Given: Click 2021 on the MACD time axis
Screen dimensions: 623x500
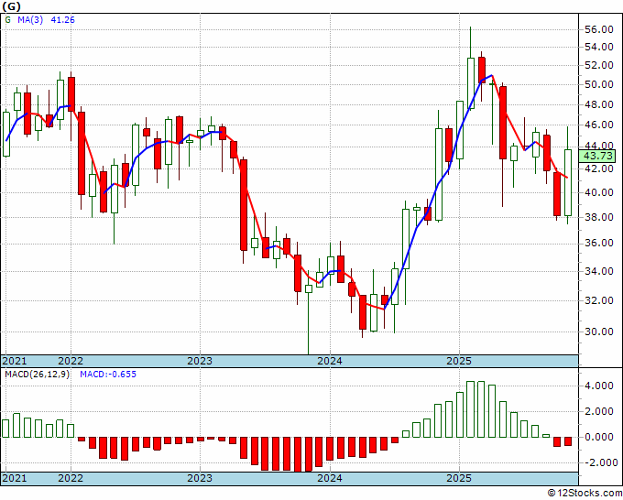Looking at the screenshot, I should (x=15, y=478).
